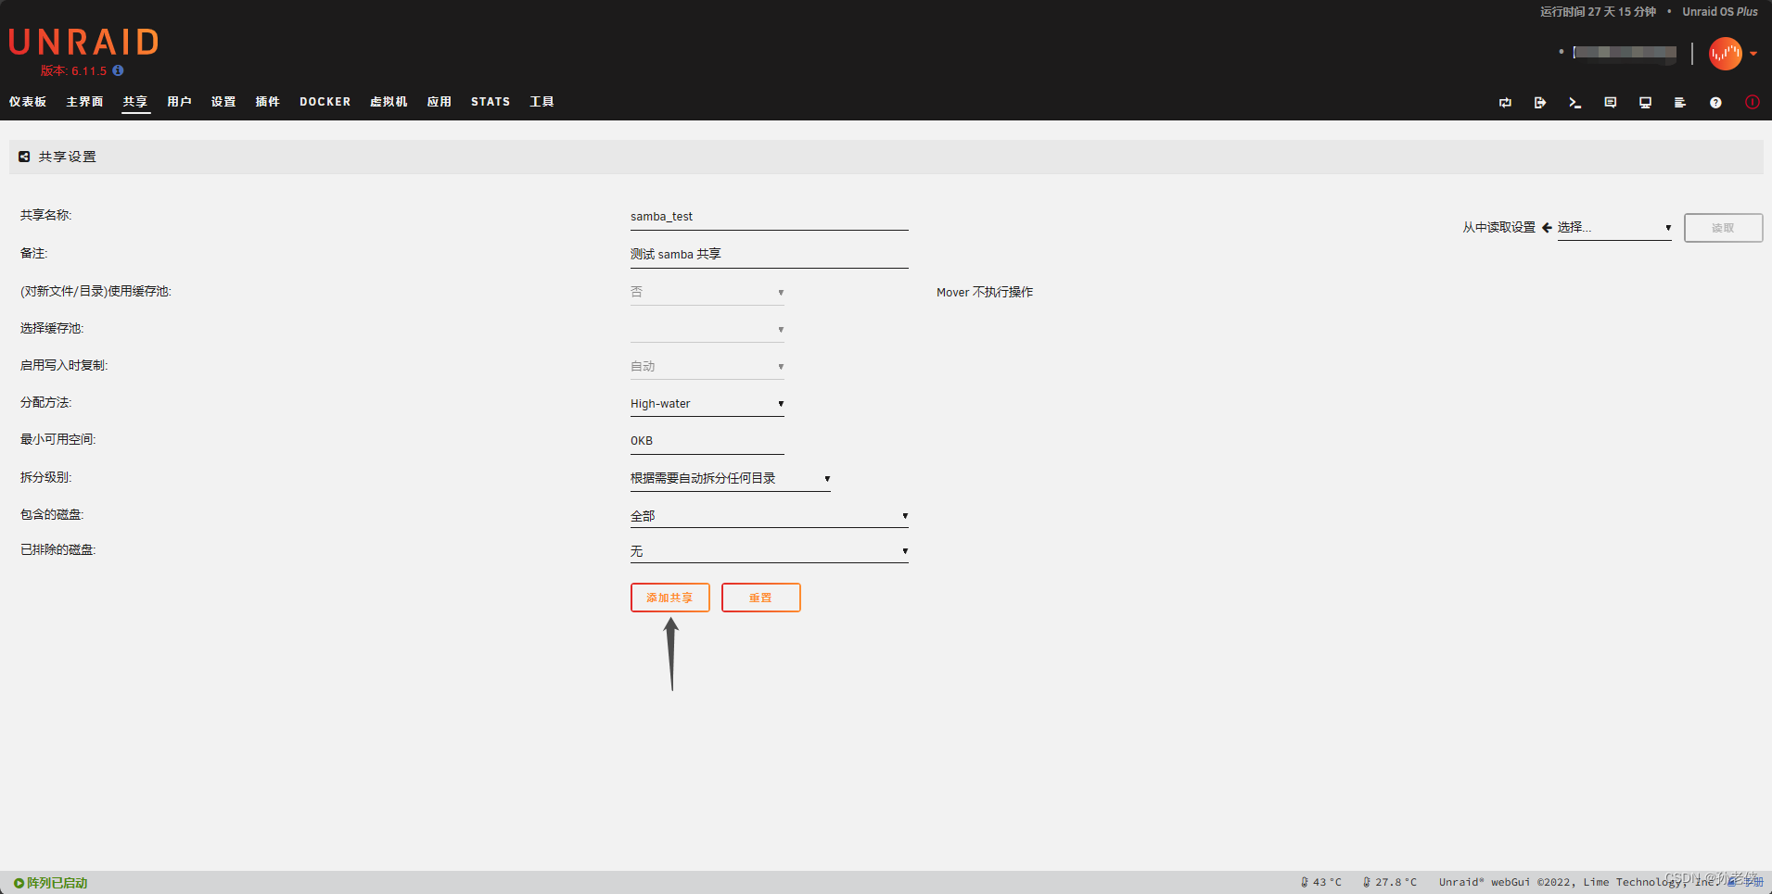Screen dimensions: 1772x894
Task: Open the 使用缓存池 dropdown showing 否
Action: pos(707,291)
